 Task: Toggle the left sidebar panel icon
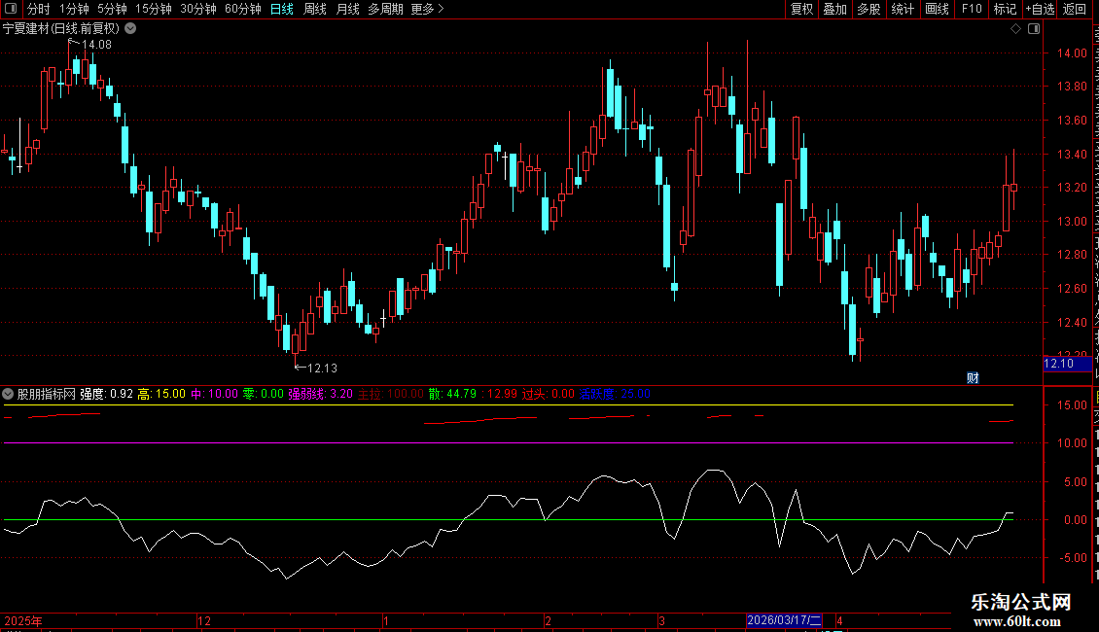point(11,9)
